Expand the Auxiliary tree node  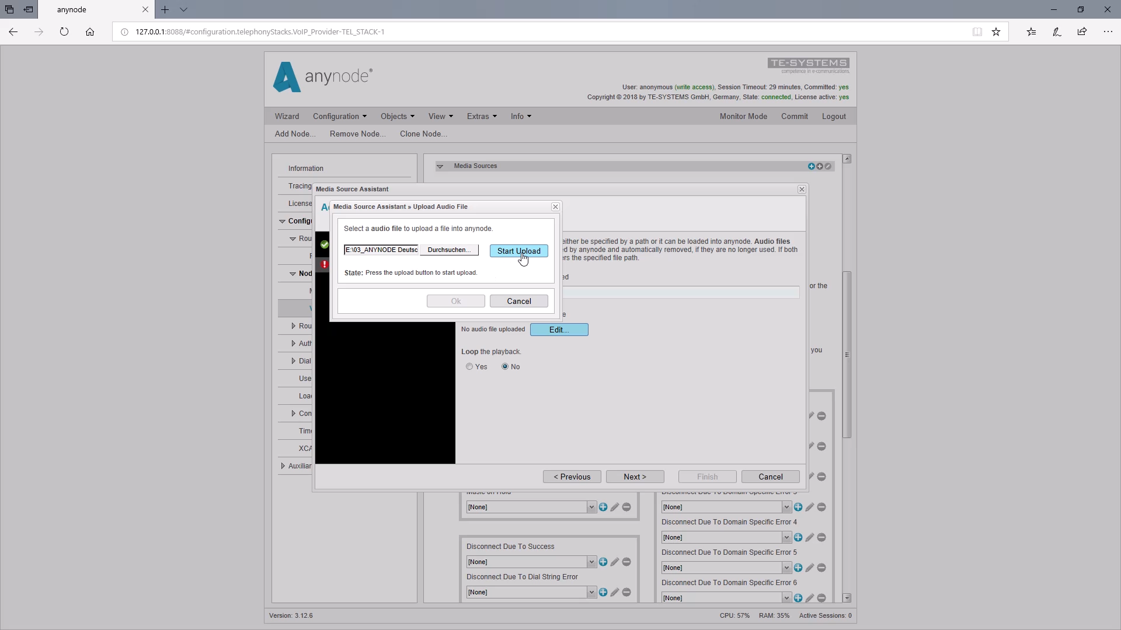283,466
